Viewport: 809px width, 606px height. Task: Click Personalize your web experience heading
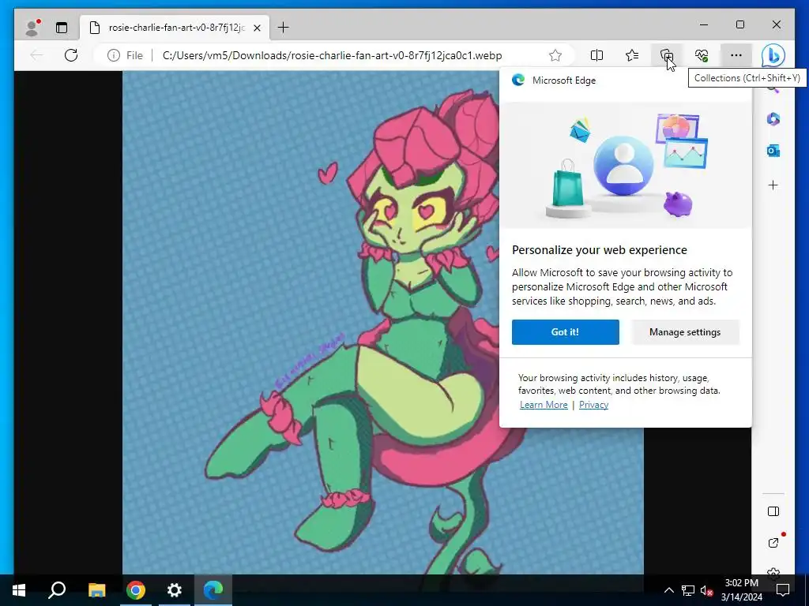tap(600, 250)
